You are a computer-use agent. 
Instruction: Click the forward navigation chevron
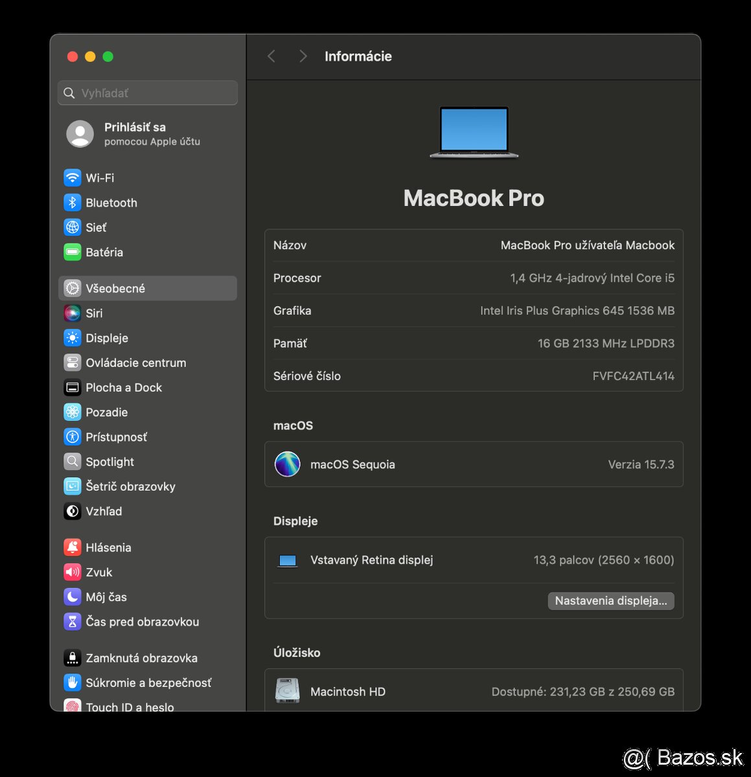[x=303, y=56]
